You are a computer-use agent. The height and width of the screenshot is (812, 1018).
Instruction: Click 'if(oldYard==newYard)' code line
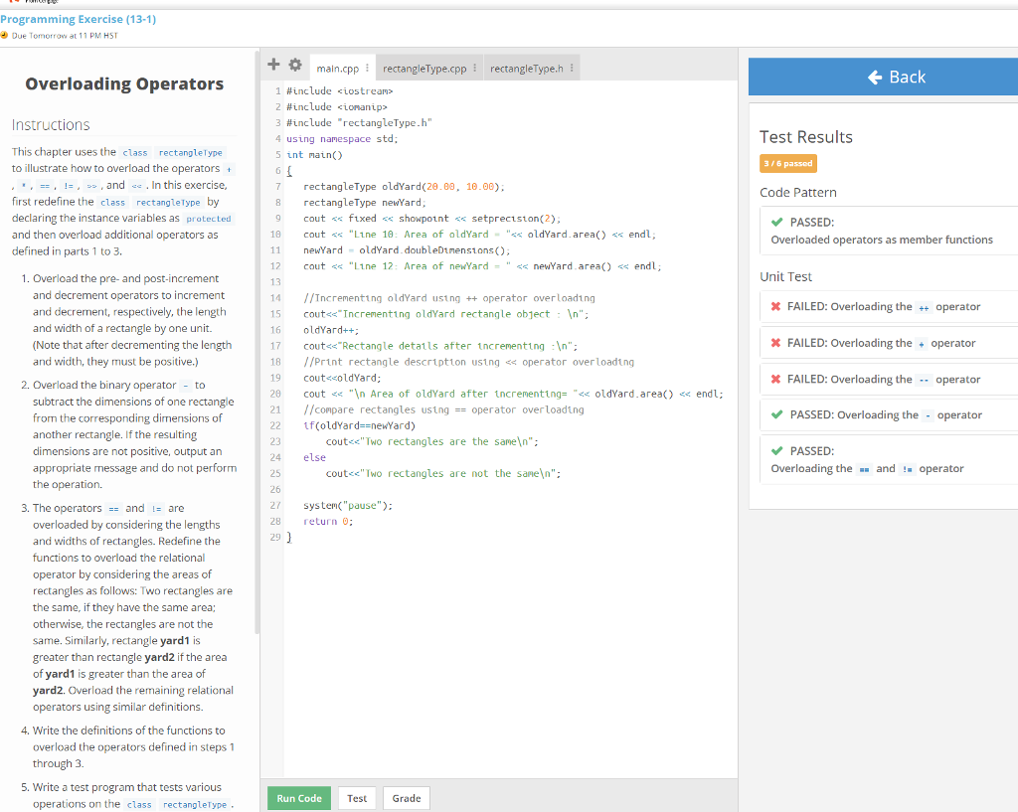359,425
